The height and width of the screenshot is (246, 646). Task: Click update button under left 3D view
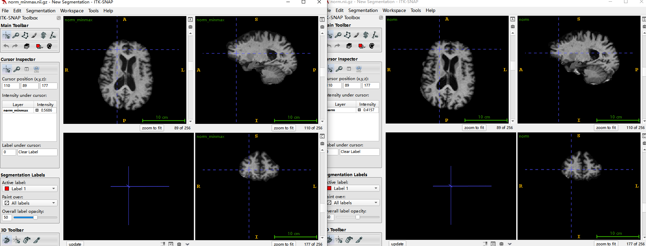coord(75,244)
